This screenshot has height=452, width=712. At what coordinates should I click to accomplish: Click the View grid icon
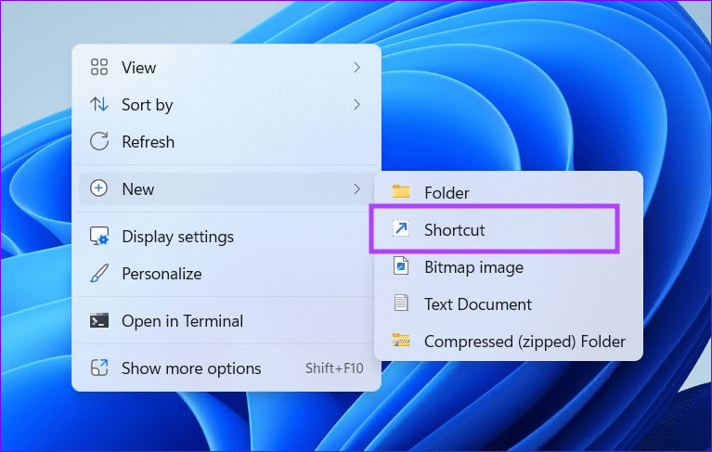pos(99,67)
